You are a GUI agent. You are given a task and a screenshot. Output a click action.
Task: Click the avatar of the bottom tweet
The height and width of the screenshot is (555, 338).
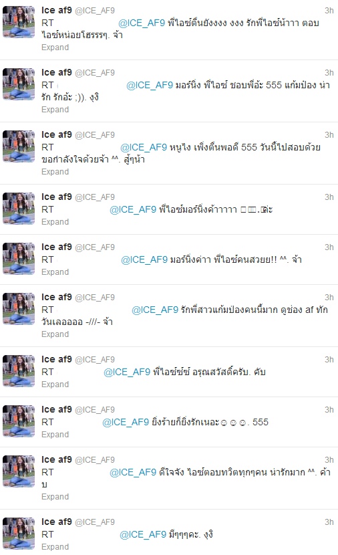(19, 534)
